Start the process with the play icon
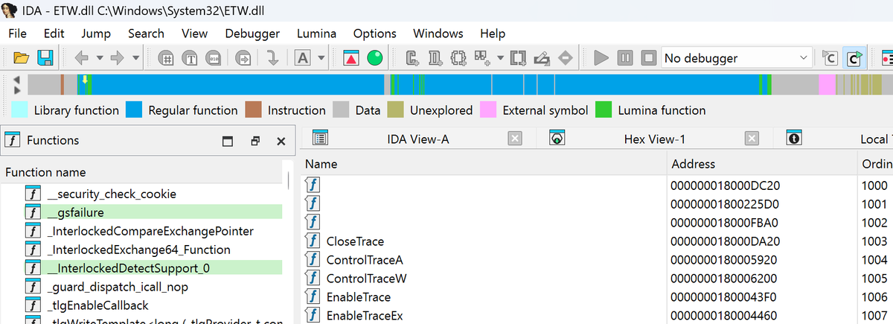 click(601, 57)
